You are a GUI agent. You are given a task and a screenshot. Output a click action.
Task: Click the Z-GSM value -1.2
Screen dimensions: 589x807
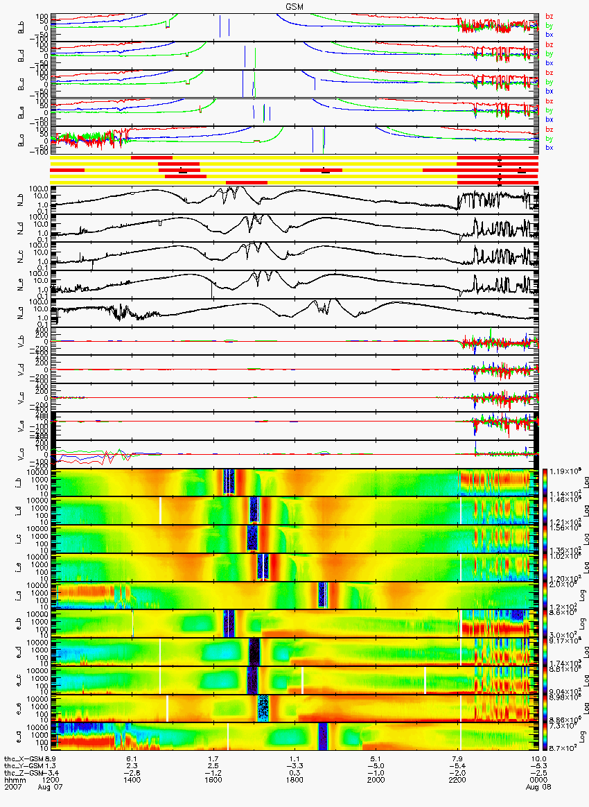(213, 773)
